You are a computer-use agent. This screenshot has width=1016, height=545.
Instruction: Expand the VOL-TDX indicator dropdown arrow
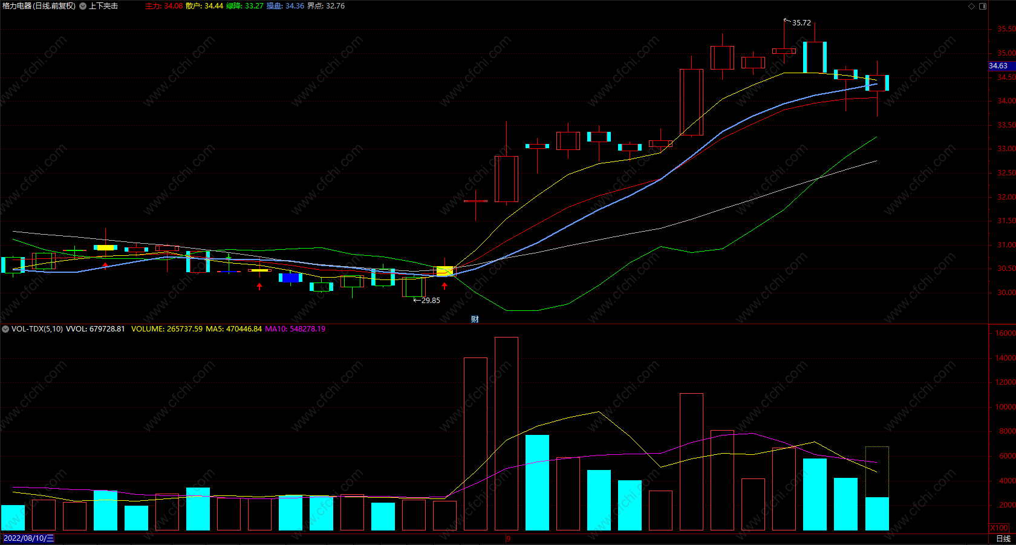coord(5,329)
